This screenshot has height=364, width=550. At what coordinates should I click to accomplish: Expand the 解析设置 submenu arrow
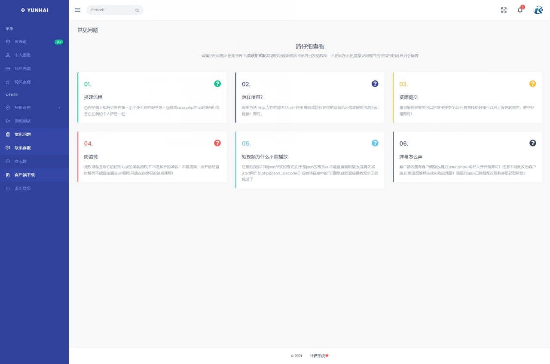coord(59,107)
